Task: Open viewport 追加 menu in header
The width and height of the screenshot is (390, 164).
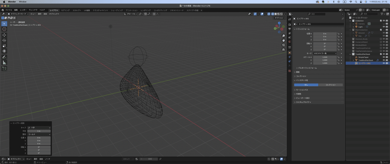Action: [45, 14]
